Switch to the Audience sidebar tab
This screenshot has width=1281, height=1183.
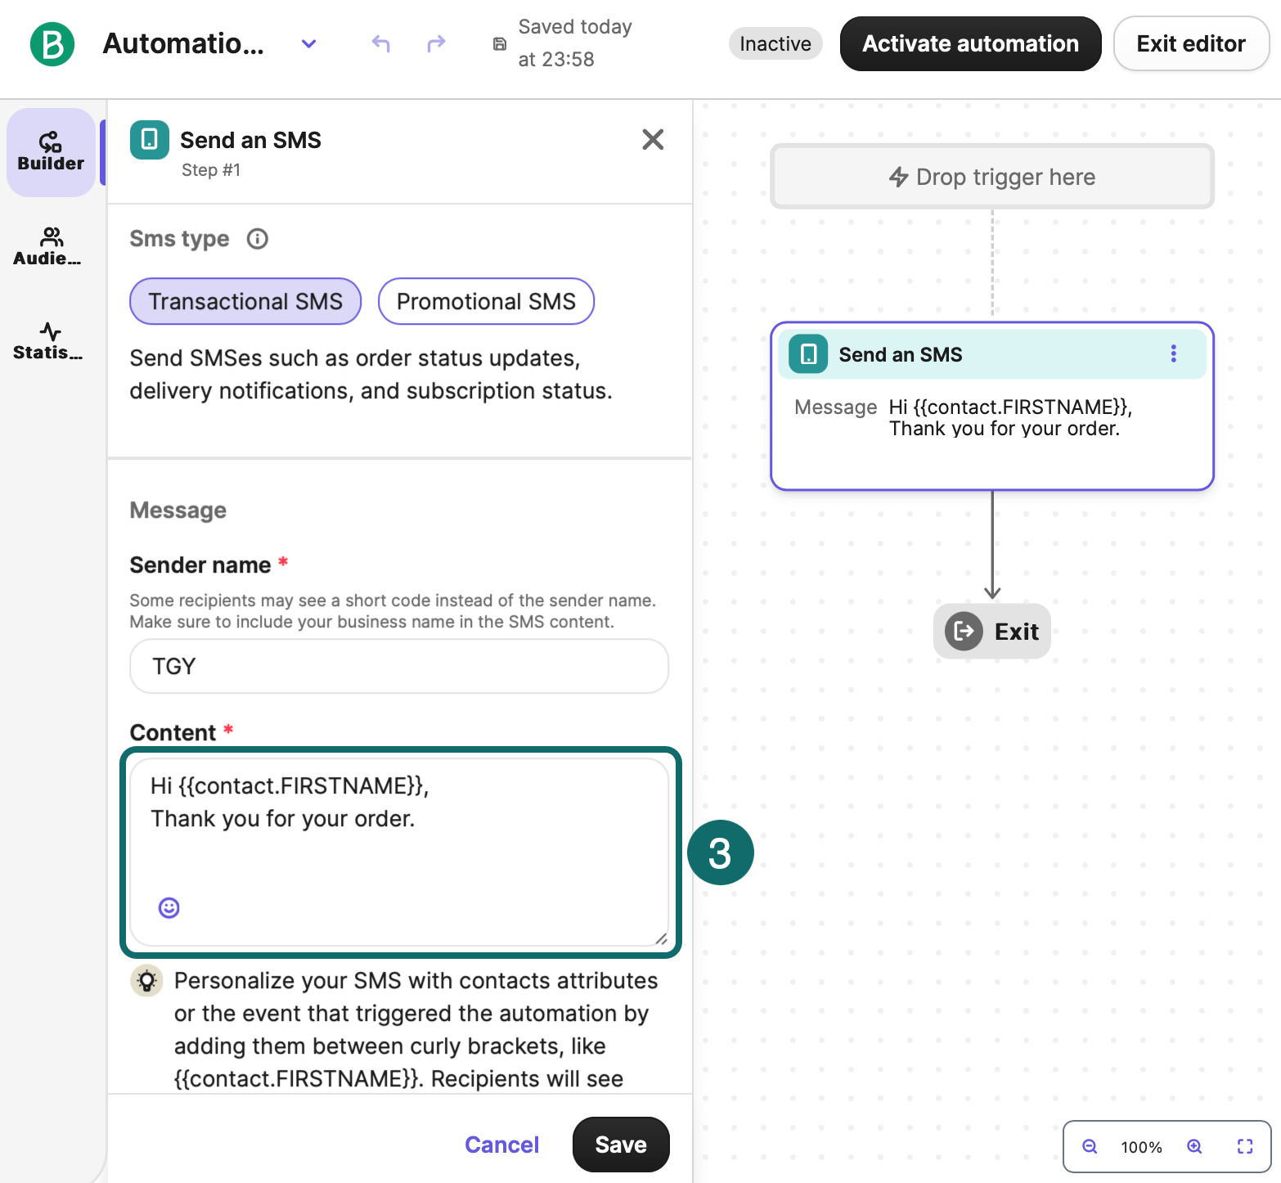coord(51,247)
